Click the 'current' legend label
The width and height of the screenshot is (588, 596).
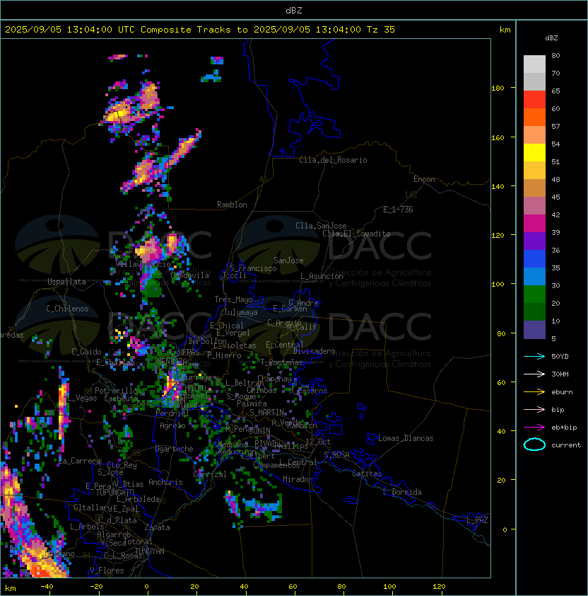point(566,445)
